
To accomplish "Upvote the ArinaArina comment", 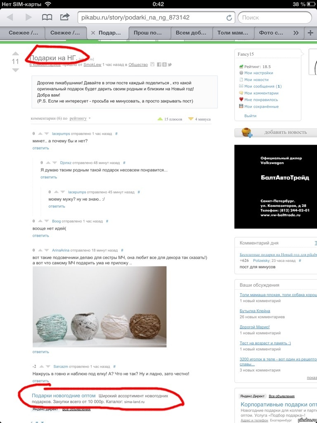I will tap(40, 250).
